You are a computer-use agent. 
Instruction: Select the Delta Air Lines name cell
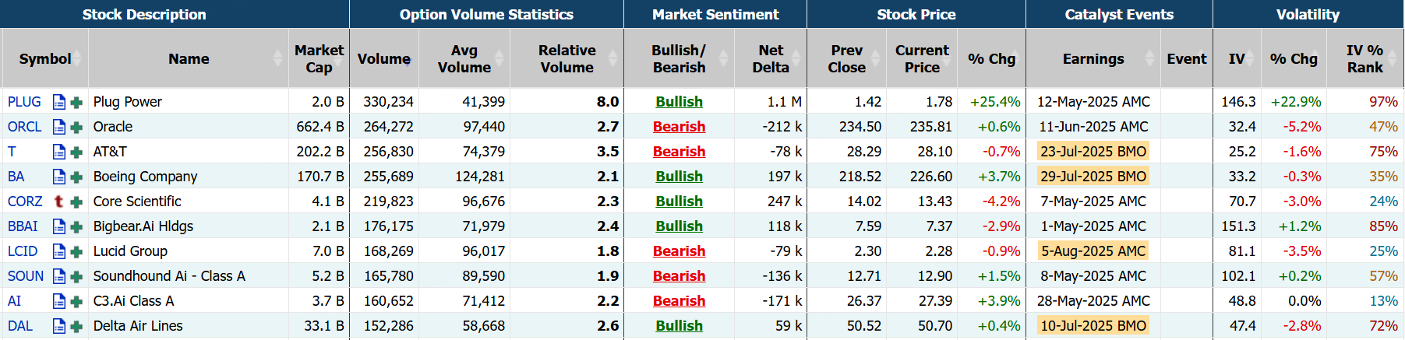[138, 326]
